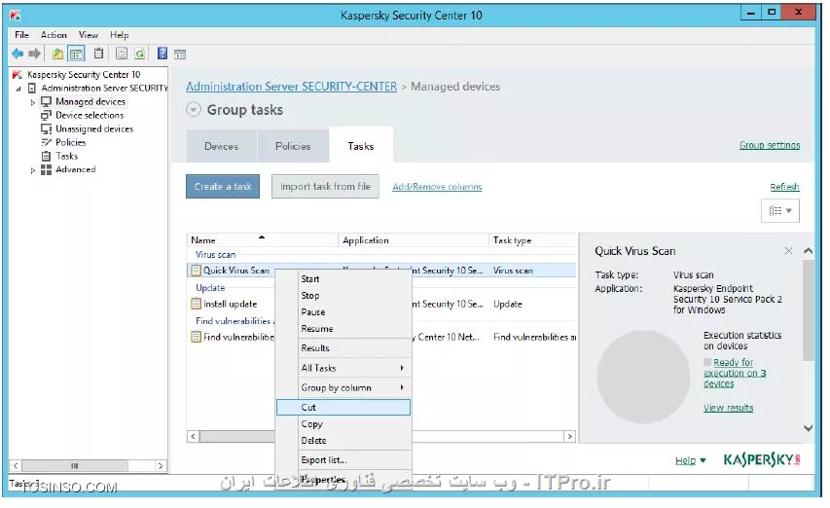The width and height of the screenshot is (830, 508).
Task: Choose Copy in the context menu
Action: click(343, 424)
